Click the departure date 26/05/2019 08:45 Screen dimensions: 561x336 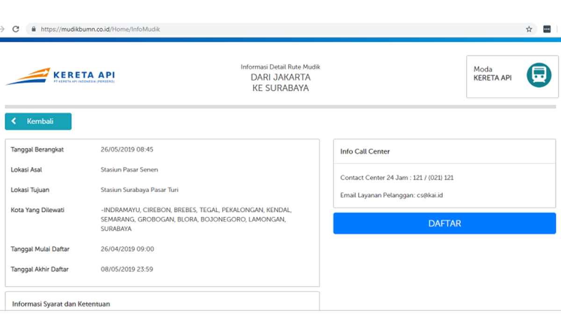click(127, 150)
